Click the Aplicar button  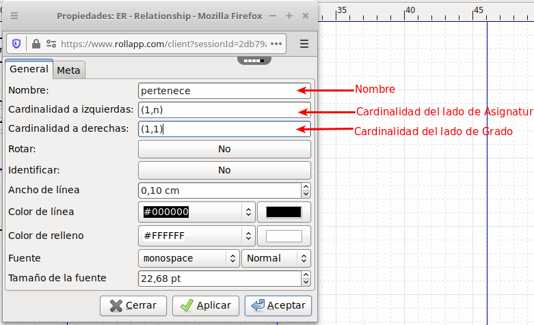206,306
